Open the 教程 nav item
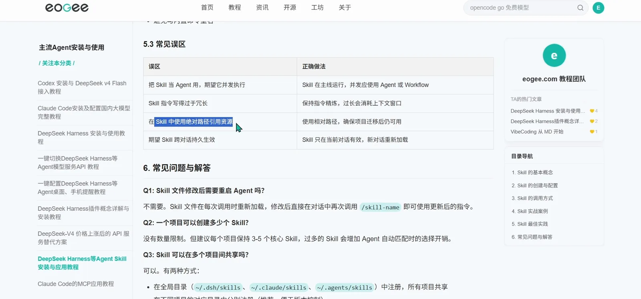 (x=235, y=8)
